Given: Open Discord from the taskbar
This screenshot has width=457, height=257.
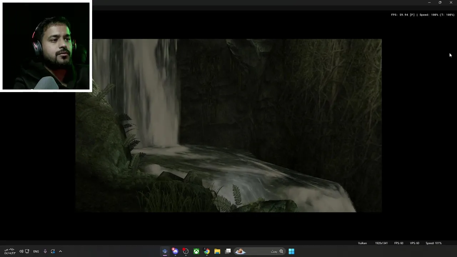Looking at the screenshot, I should pyautogui.click(x=175, y=251).
